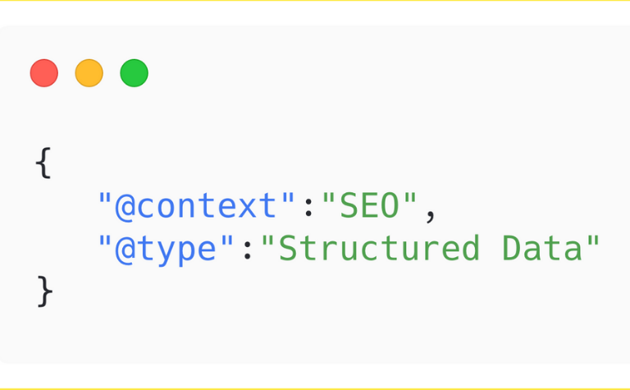Click the yellow border line at top
The image size is (630, 390).
(x=315, y=0)
